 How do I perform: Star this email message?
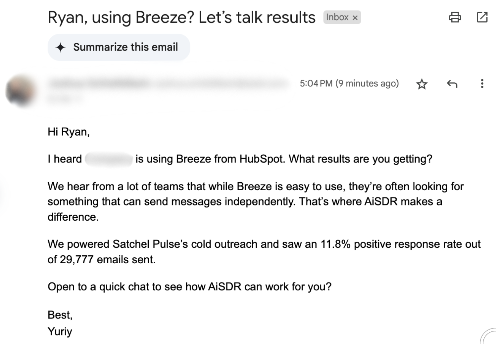tap(422, 84)
